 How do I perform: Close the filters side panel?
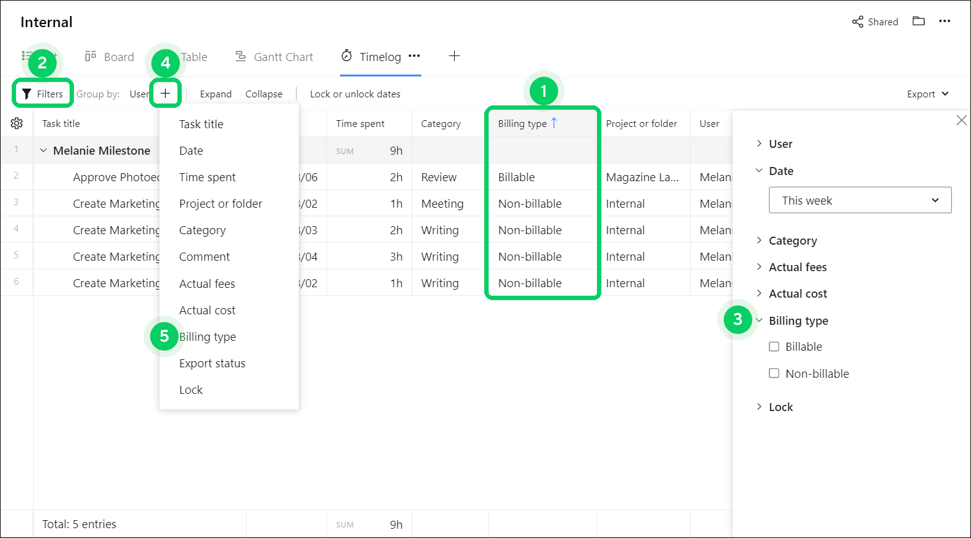(x=961, y=120)
